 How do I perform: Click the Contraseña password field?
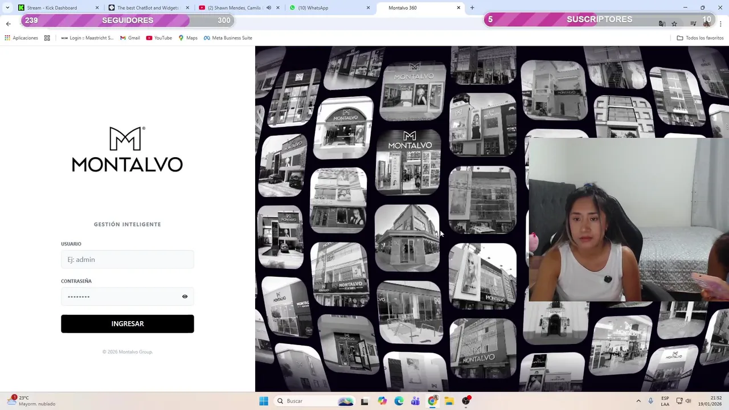point(128,297)
